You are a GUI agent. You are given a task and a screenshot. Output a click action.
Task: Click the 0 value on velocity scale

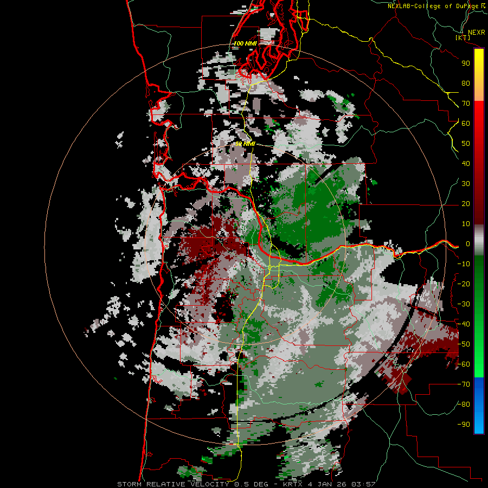pyautogui.click(x=468, y=244)
